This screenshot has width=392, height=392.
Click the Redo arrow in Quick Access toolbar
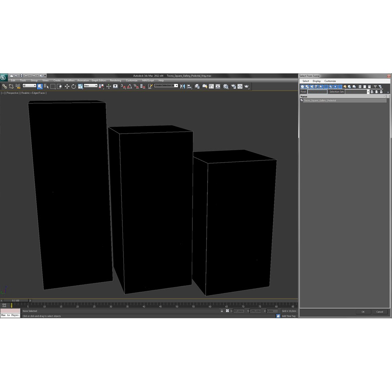[x=33, y=76]
